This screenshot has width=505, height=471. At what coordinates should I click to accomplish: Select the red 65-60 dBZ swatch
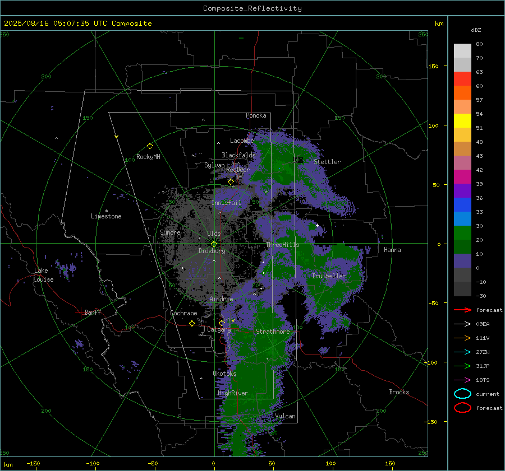tap(462, 79)
